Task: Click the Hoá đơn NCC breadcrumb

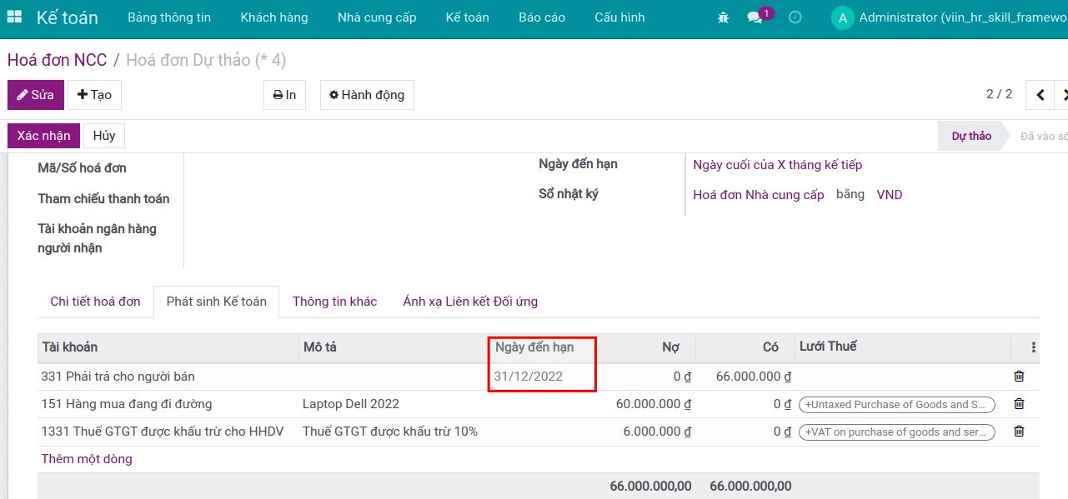Action: pyautogui.click(x=57, y=60)
